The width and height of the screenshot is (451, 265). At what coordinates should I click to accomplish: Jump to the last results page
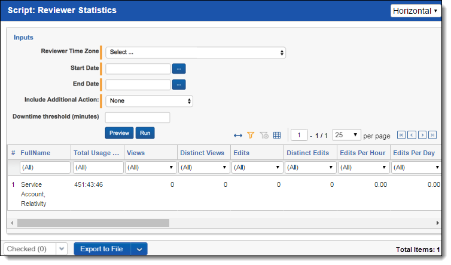[432, 135]
